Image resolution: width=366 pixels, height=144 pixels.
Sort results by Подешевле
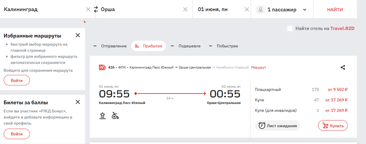(x=185, y=46)
